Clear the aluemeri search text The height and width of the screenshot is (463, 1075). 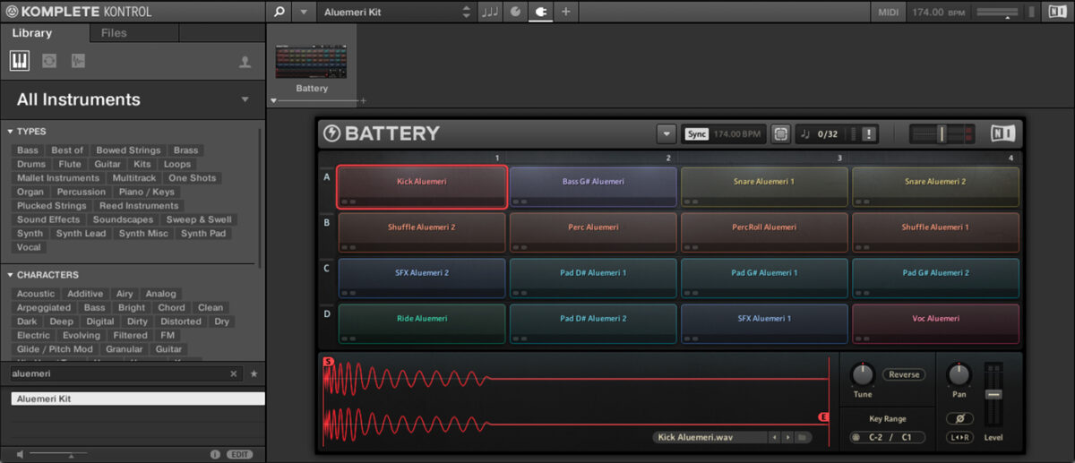(234, 373)
